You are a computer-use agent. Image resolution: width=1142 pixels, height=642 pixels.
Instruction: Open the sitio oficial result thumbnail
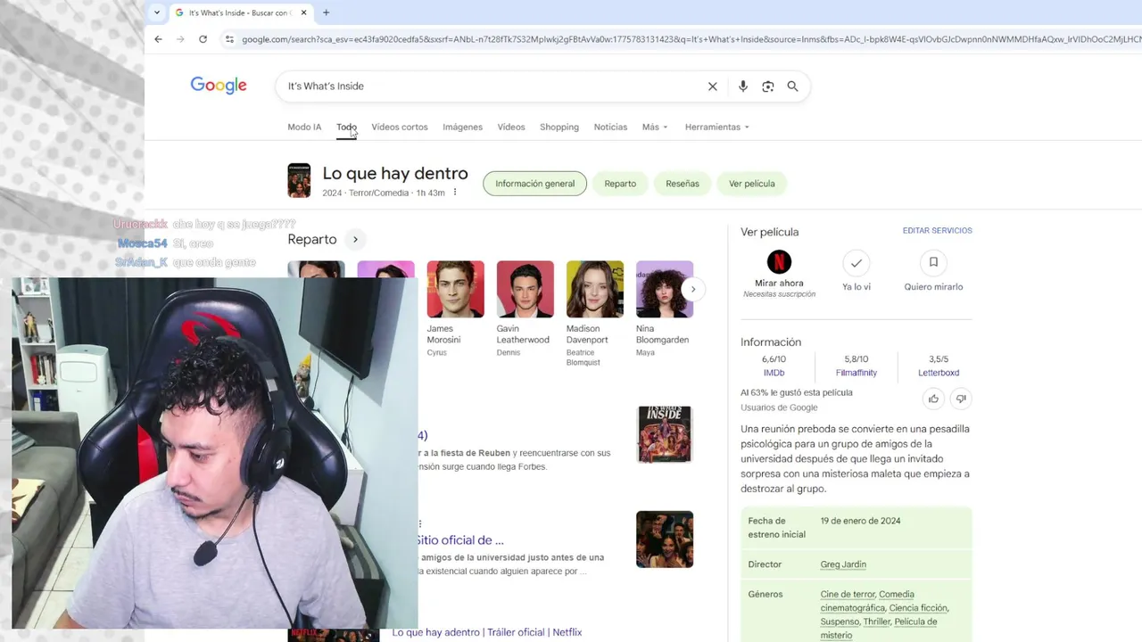pyautogui.click(x=665, y=539)
